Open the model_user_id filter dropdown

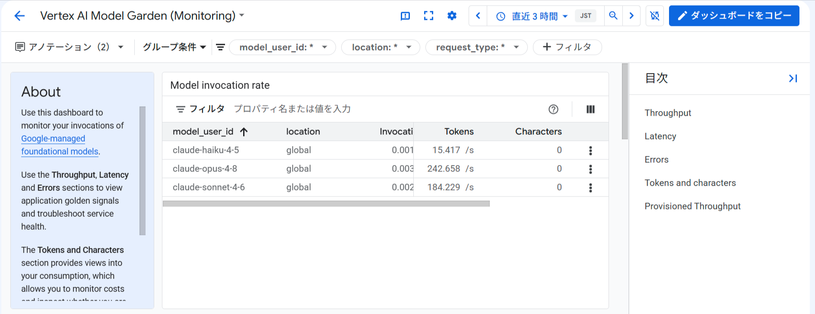click(x=282, y=47)
